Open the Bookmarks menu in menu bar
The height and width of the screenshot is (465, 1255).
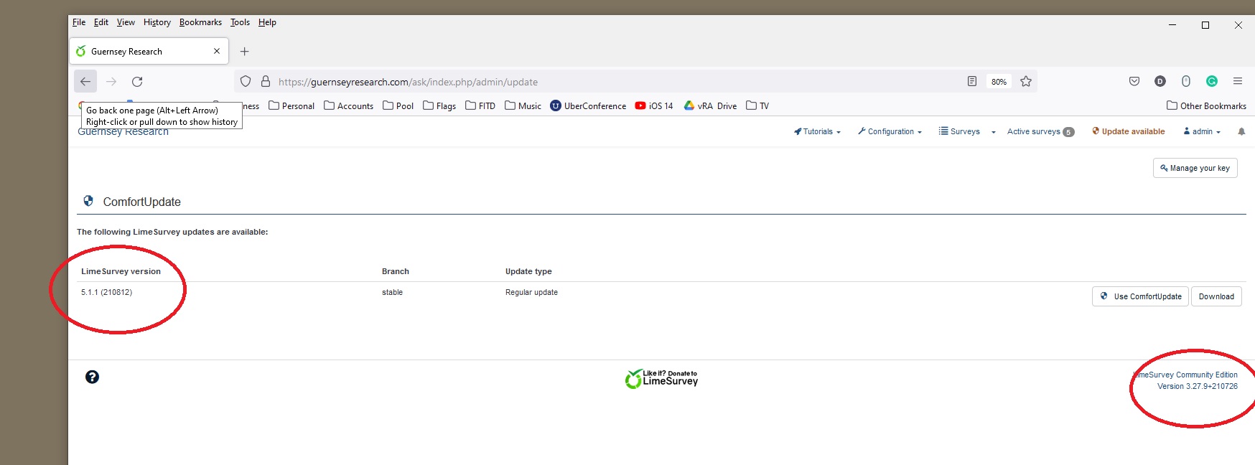pos(200,22)
